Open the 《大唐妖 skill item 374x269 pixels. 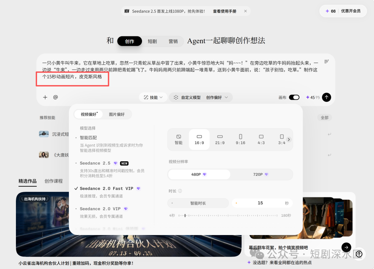(54, 155)
